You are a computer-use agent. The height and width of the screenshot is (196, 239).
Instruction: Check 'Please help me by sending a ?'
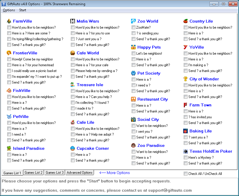(x=73, y=71)
